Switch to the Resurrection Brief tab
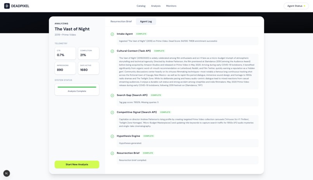Screen dimensions: 313x180 pos(121,21)
